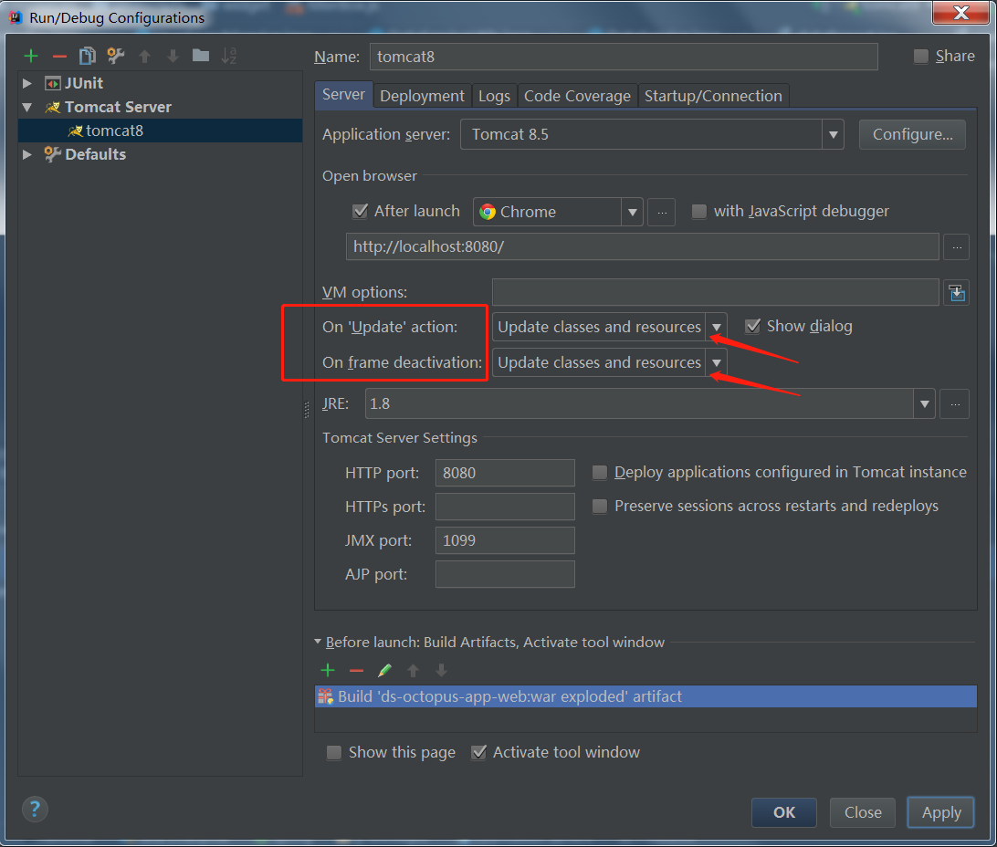Add before-launch task with green plus
Viewport: 997px width, 847px height.
coord(328,670)
